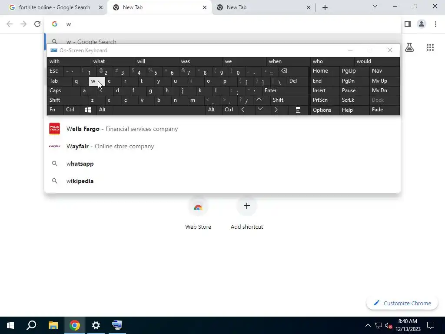
Task: Toggle the right Shift key
Action: tap(289, 100)
